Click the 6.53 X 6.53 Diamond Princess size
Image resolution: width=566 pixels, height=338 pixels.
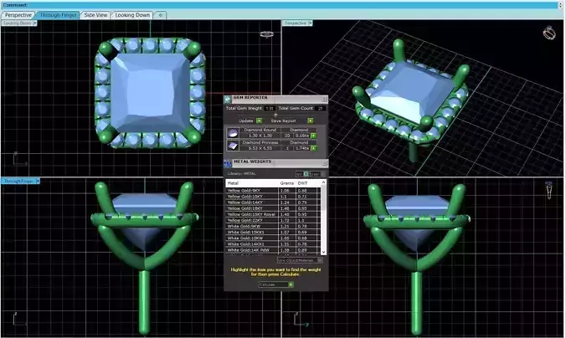[260, 148]
